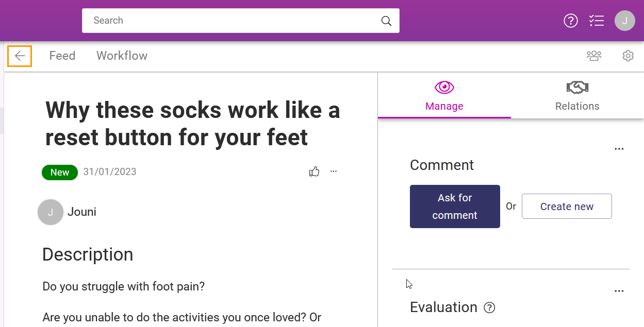Open the Evaluation section three-dot menu

pyautogui.click(x=619, y=291)
